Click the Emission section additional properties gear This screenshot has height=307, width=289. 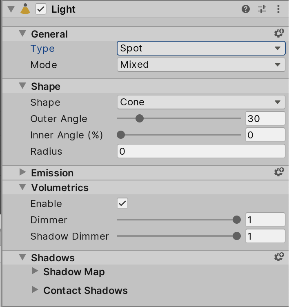click(279, 173)
